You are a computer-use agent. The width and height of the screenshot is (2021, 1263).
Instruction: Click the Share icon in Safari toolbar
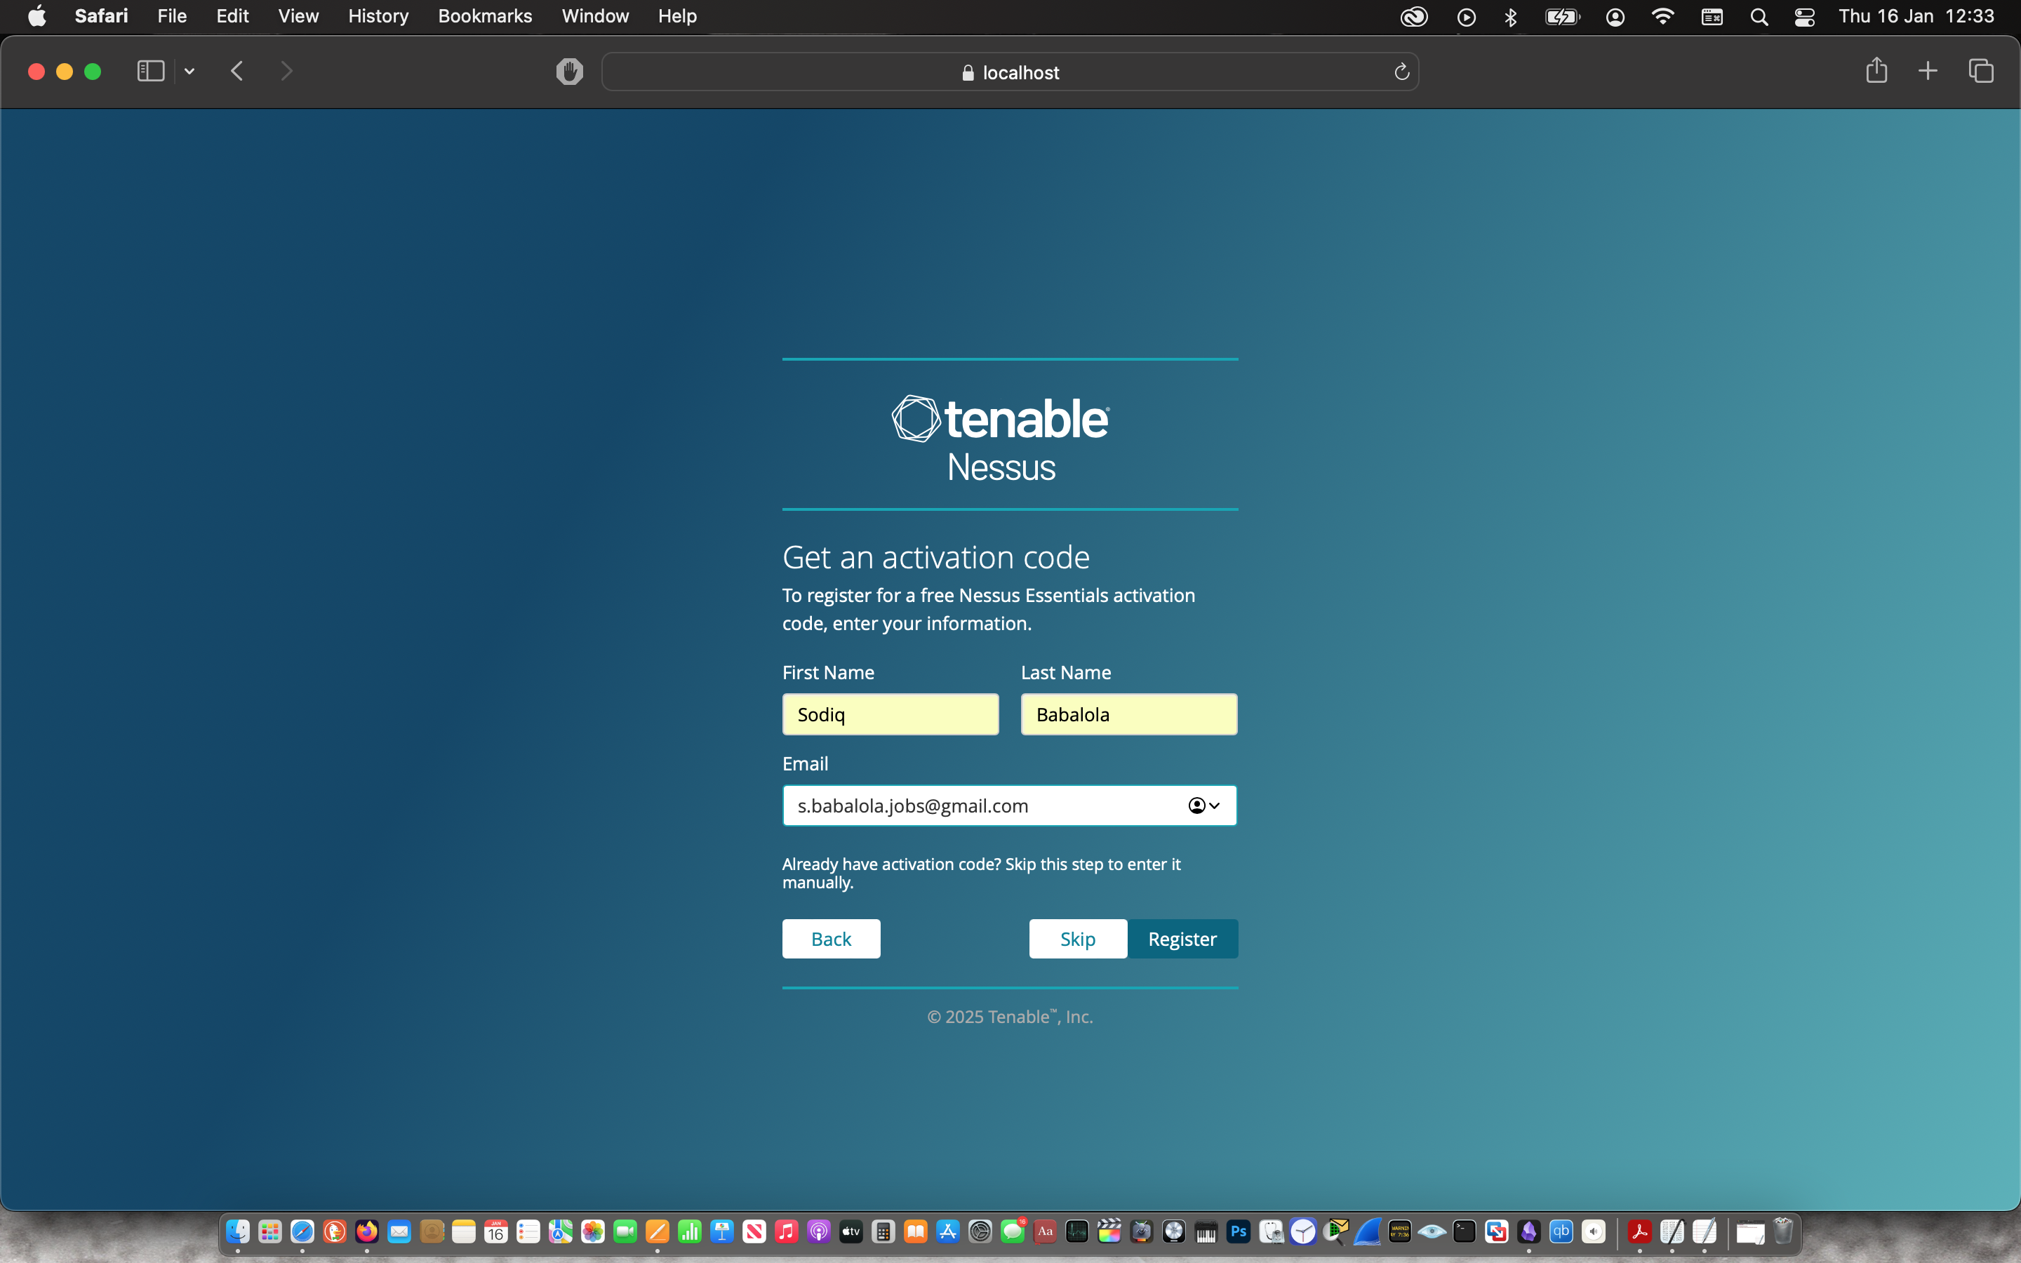(x=1876, y=71)
